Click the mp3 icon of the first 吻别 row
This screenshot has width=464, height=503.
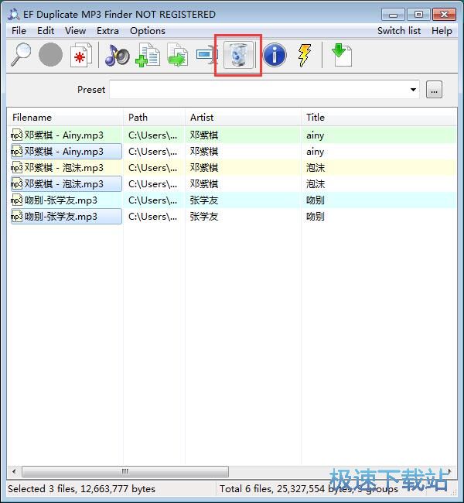(17, 200)
